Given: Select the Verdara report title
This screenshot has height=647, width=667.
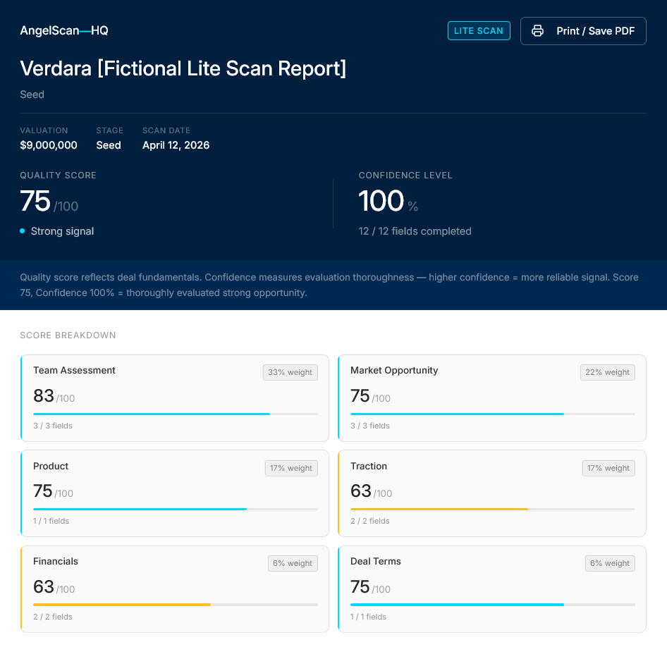Looking at the screenshot, I should pyautogui.click(x=183, y=68).
